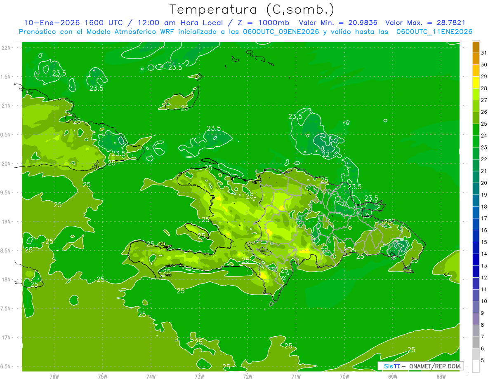The width and height of the screenshot is (495, 382).
Task: Click the legend value '17'
Action: click(484, 218)
